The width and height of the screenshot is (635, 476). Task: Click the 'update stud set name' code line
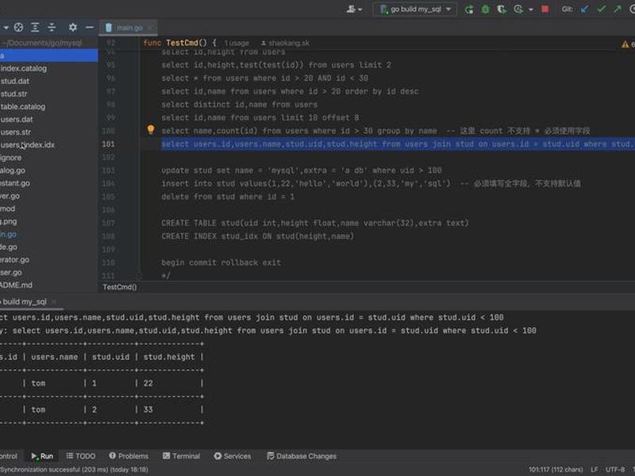pos(302,171)
